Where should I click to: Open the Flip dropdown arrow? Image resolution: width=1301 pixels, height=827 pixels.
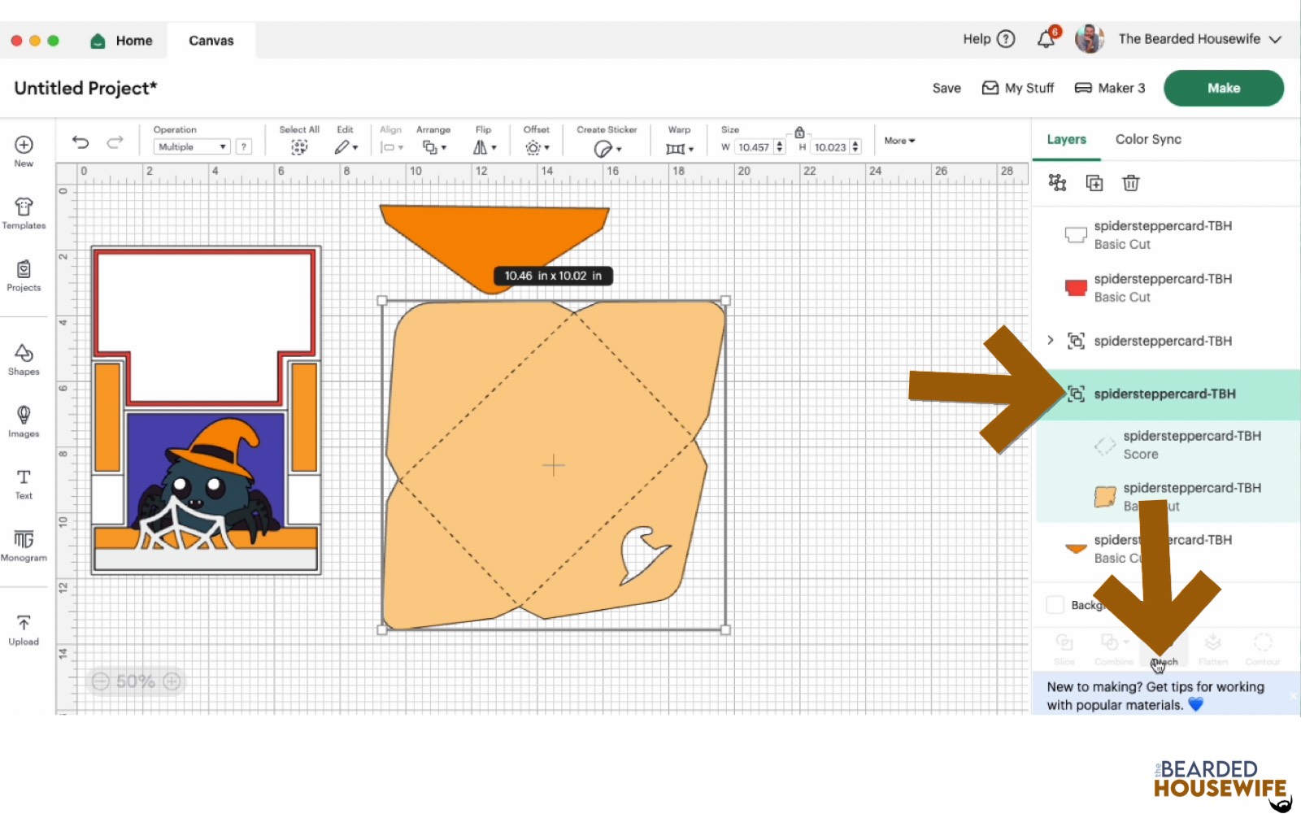494,147
